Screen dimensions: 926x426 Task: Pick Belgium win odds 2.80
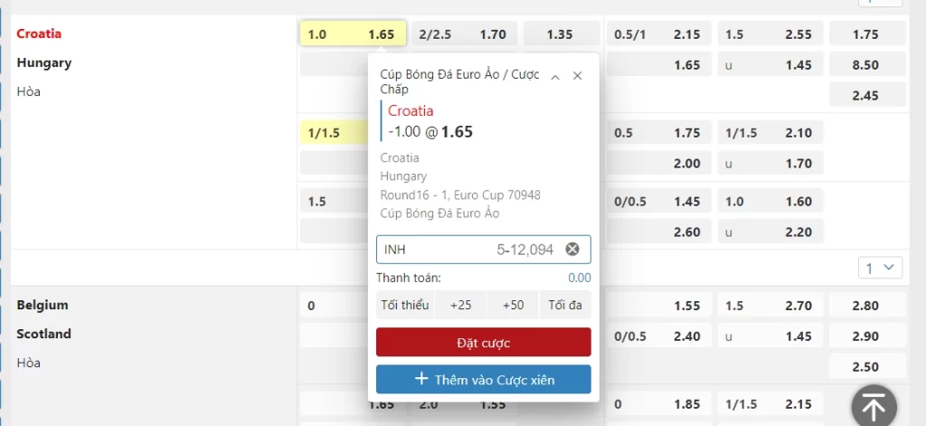867,306
